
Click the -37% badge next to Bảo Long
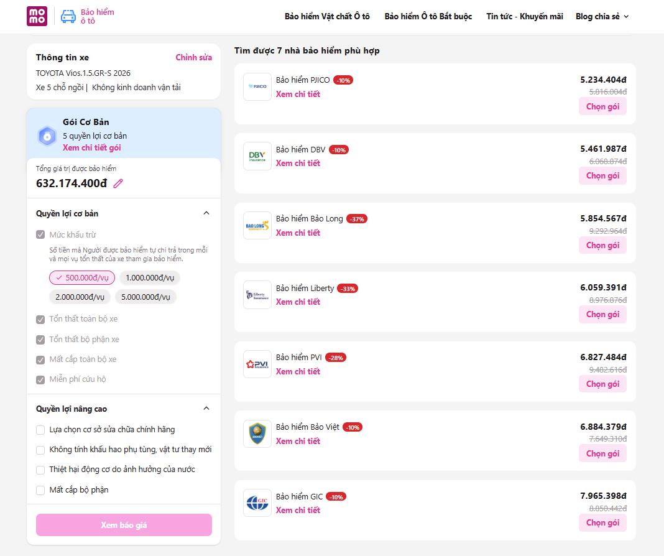[357, 219]
